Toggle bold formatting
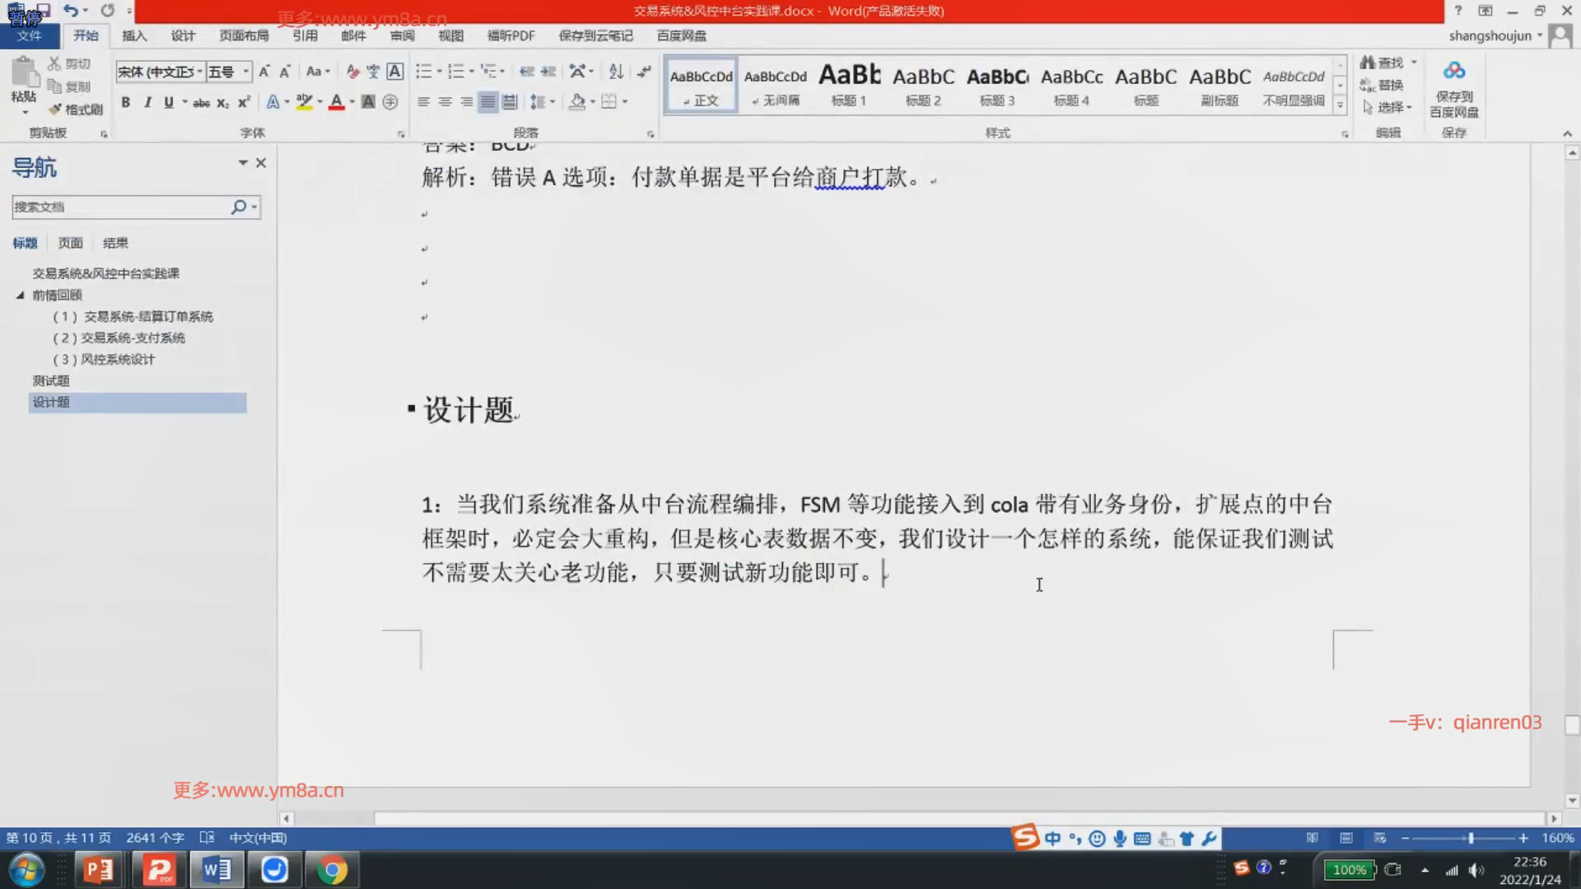The image size is (1581, 889). [125, 102]
